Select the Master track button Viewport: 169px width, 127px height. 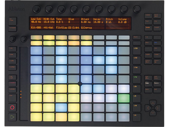(x=137, y=38)
